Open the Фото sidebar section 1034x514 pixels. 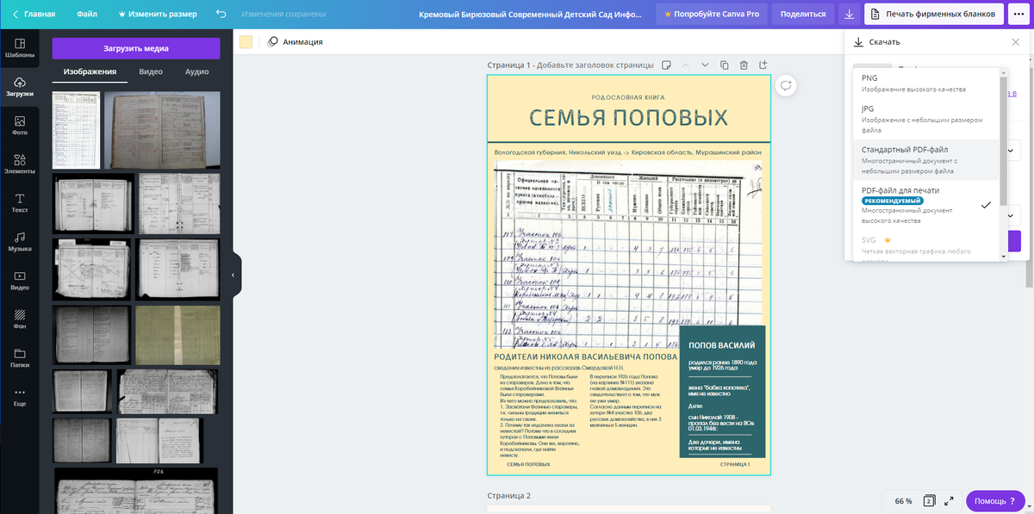click(x=20, y=125)
